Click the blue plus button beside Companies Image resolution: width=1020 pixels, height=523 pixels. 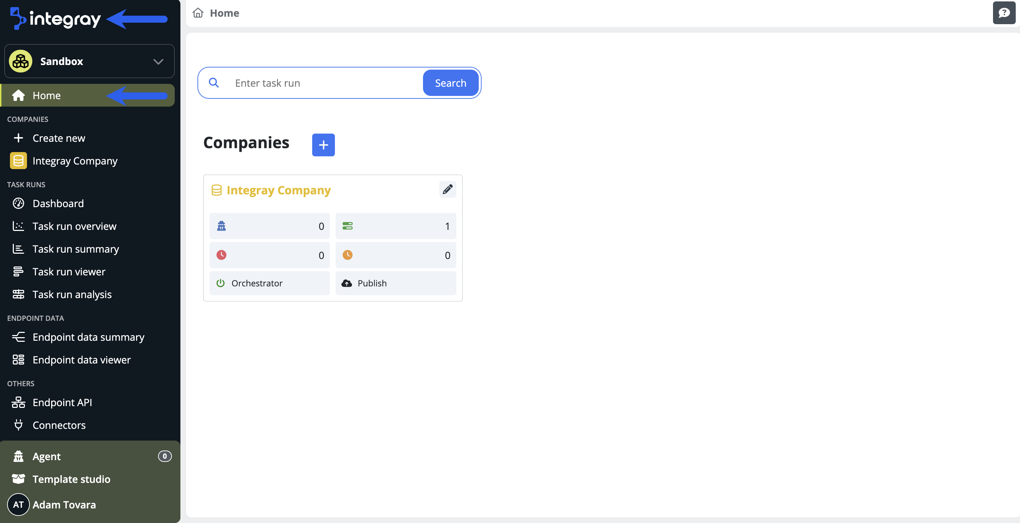[323, 145]
